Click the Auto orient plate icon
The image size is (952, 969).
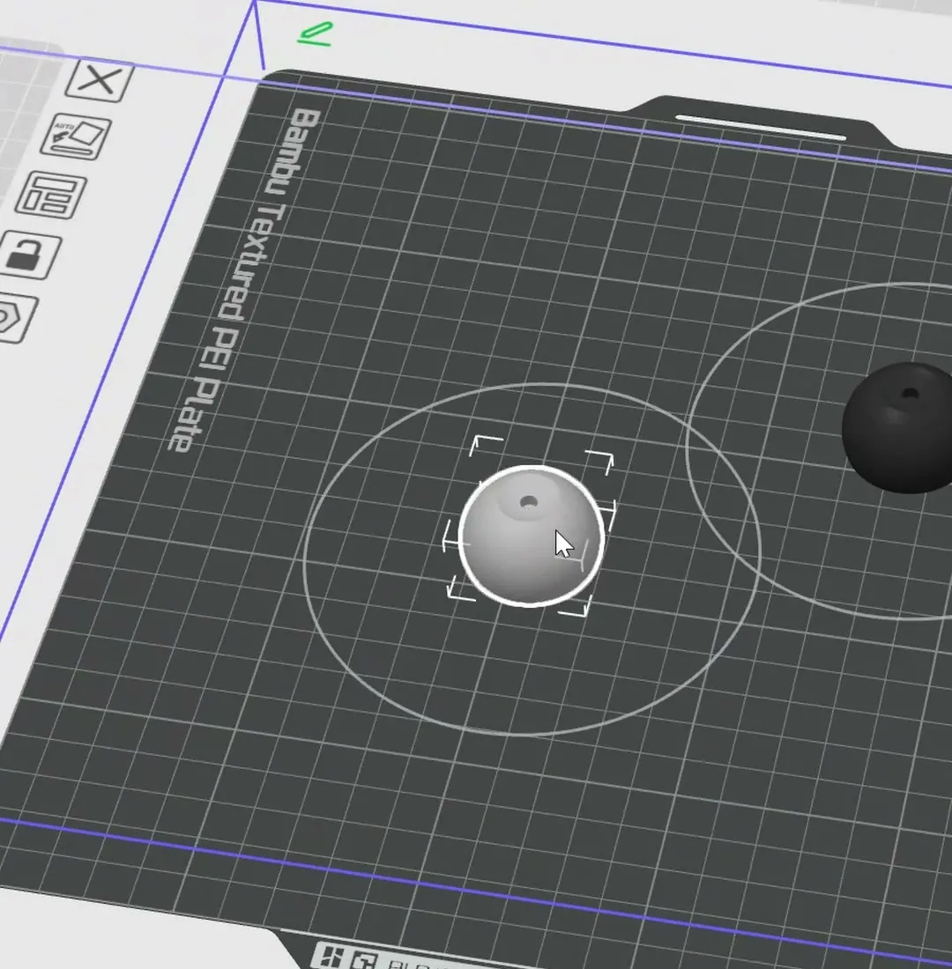coord(76,137)
